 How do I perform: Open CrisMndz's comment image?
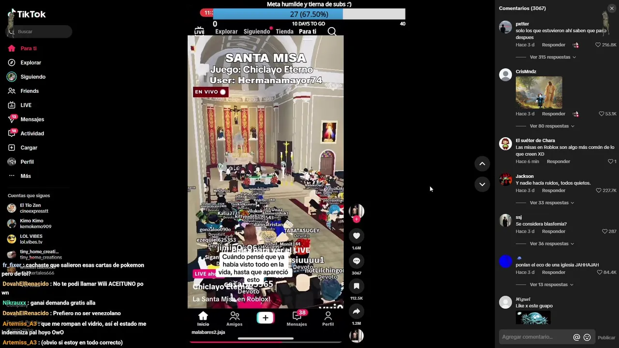click(x=539, y=92)
